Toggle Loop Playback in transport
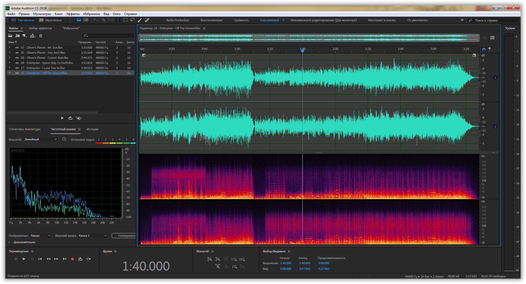The height and width of the screenshot is (284, 526). [x=80, y=259]
